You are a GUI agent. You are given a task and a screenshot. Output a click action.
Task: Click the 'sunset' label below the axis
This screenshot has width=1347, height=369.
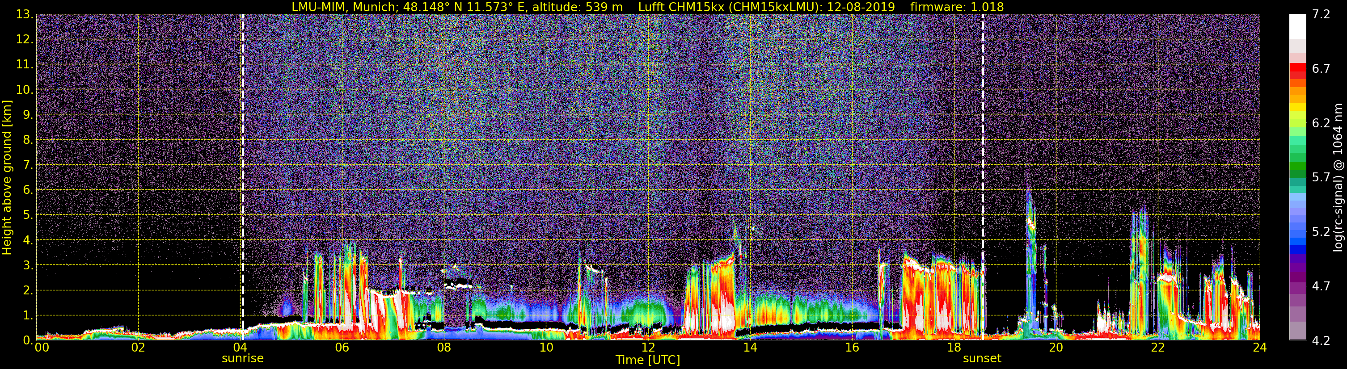(982, 359)
